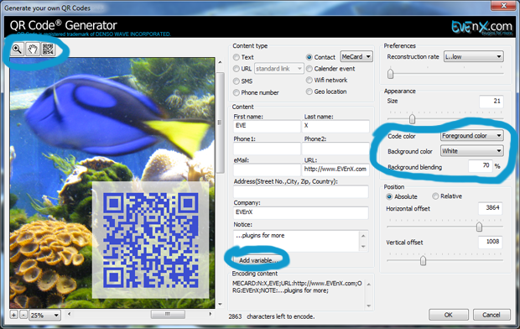The image size is (520, 329).
Task: Click the Company input field
Action: (x=301, y=212)
